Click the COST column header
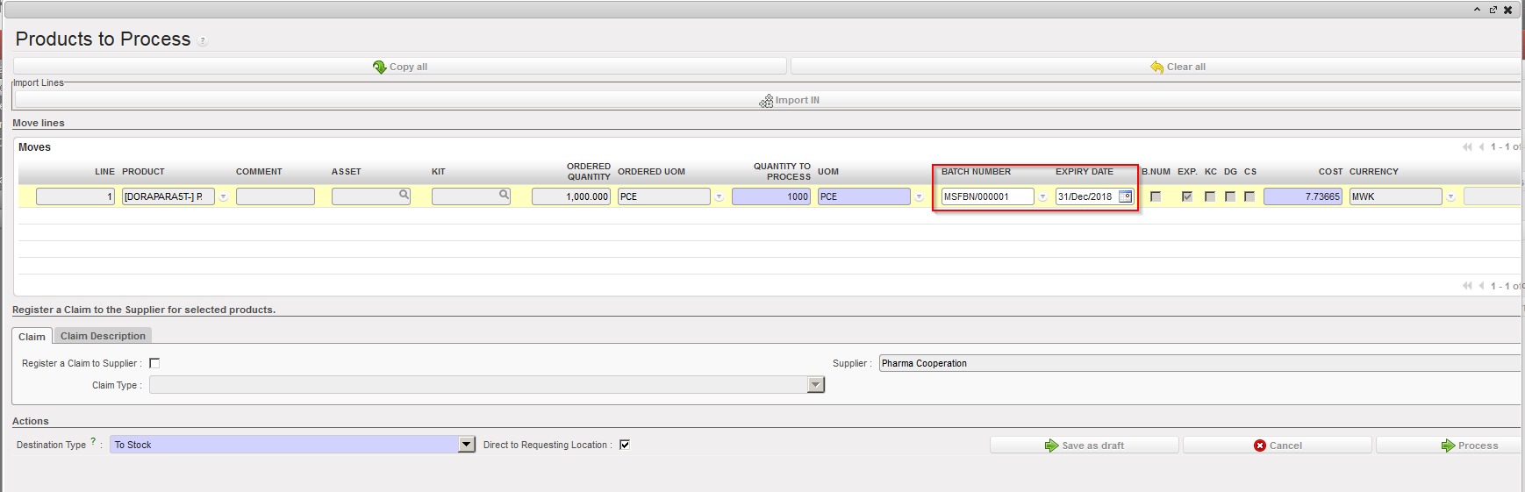Screen dimensions: 1525x492 (1330, 172)
